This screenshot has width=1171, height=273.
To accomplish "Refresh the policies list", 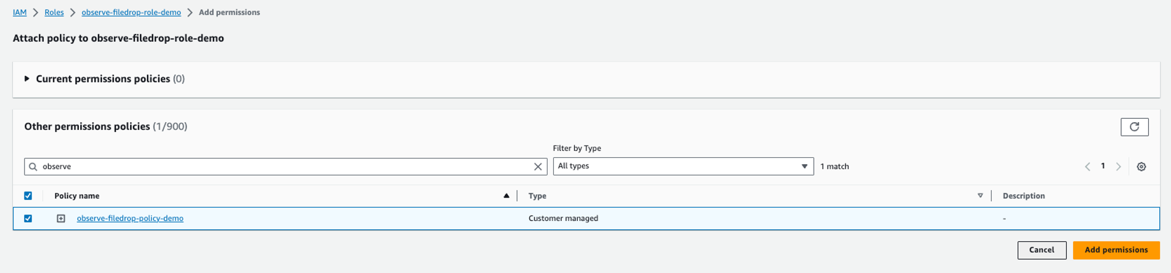I will (1134, 127).
